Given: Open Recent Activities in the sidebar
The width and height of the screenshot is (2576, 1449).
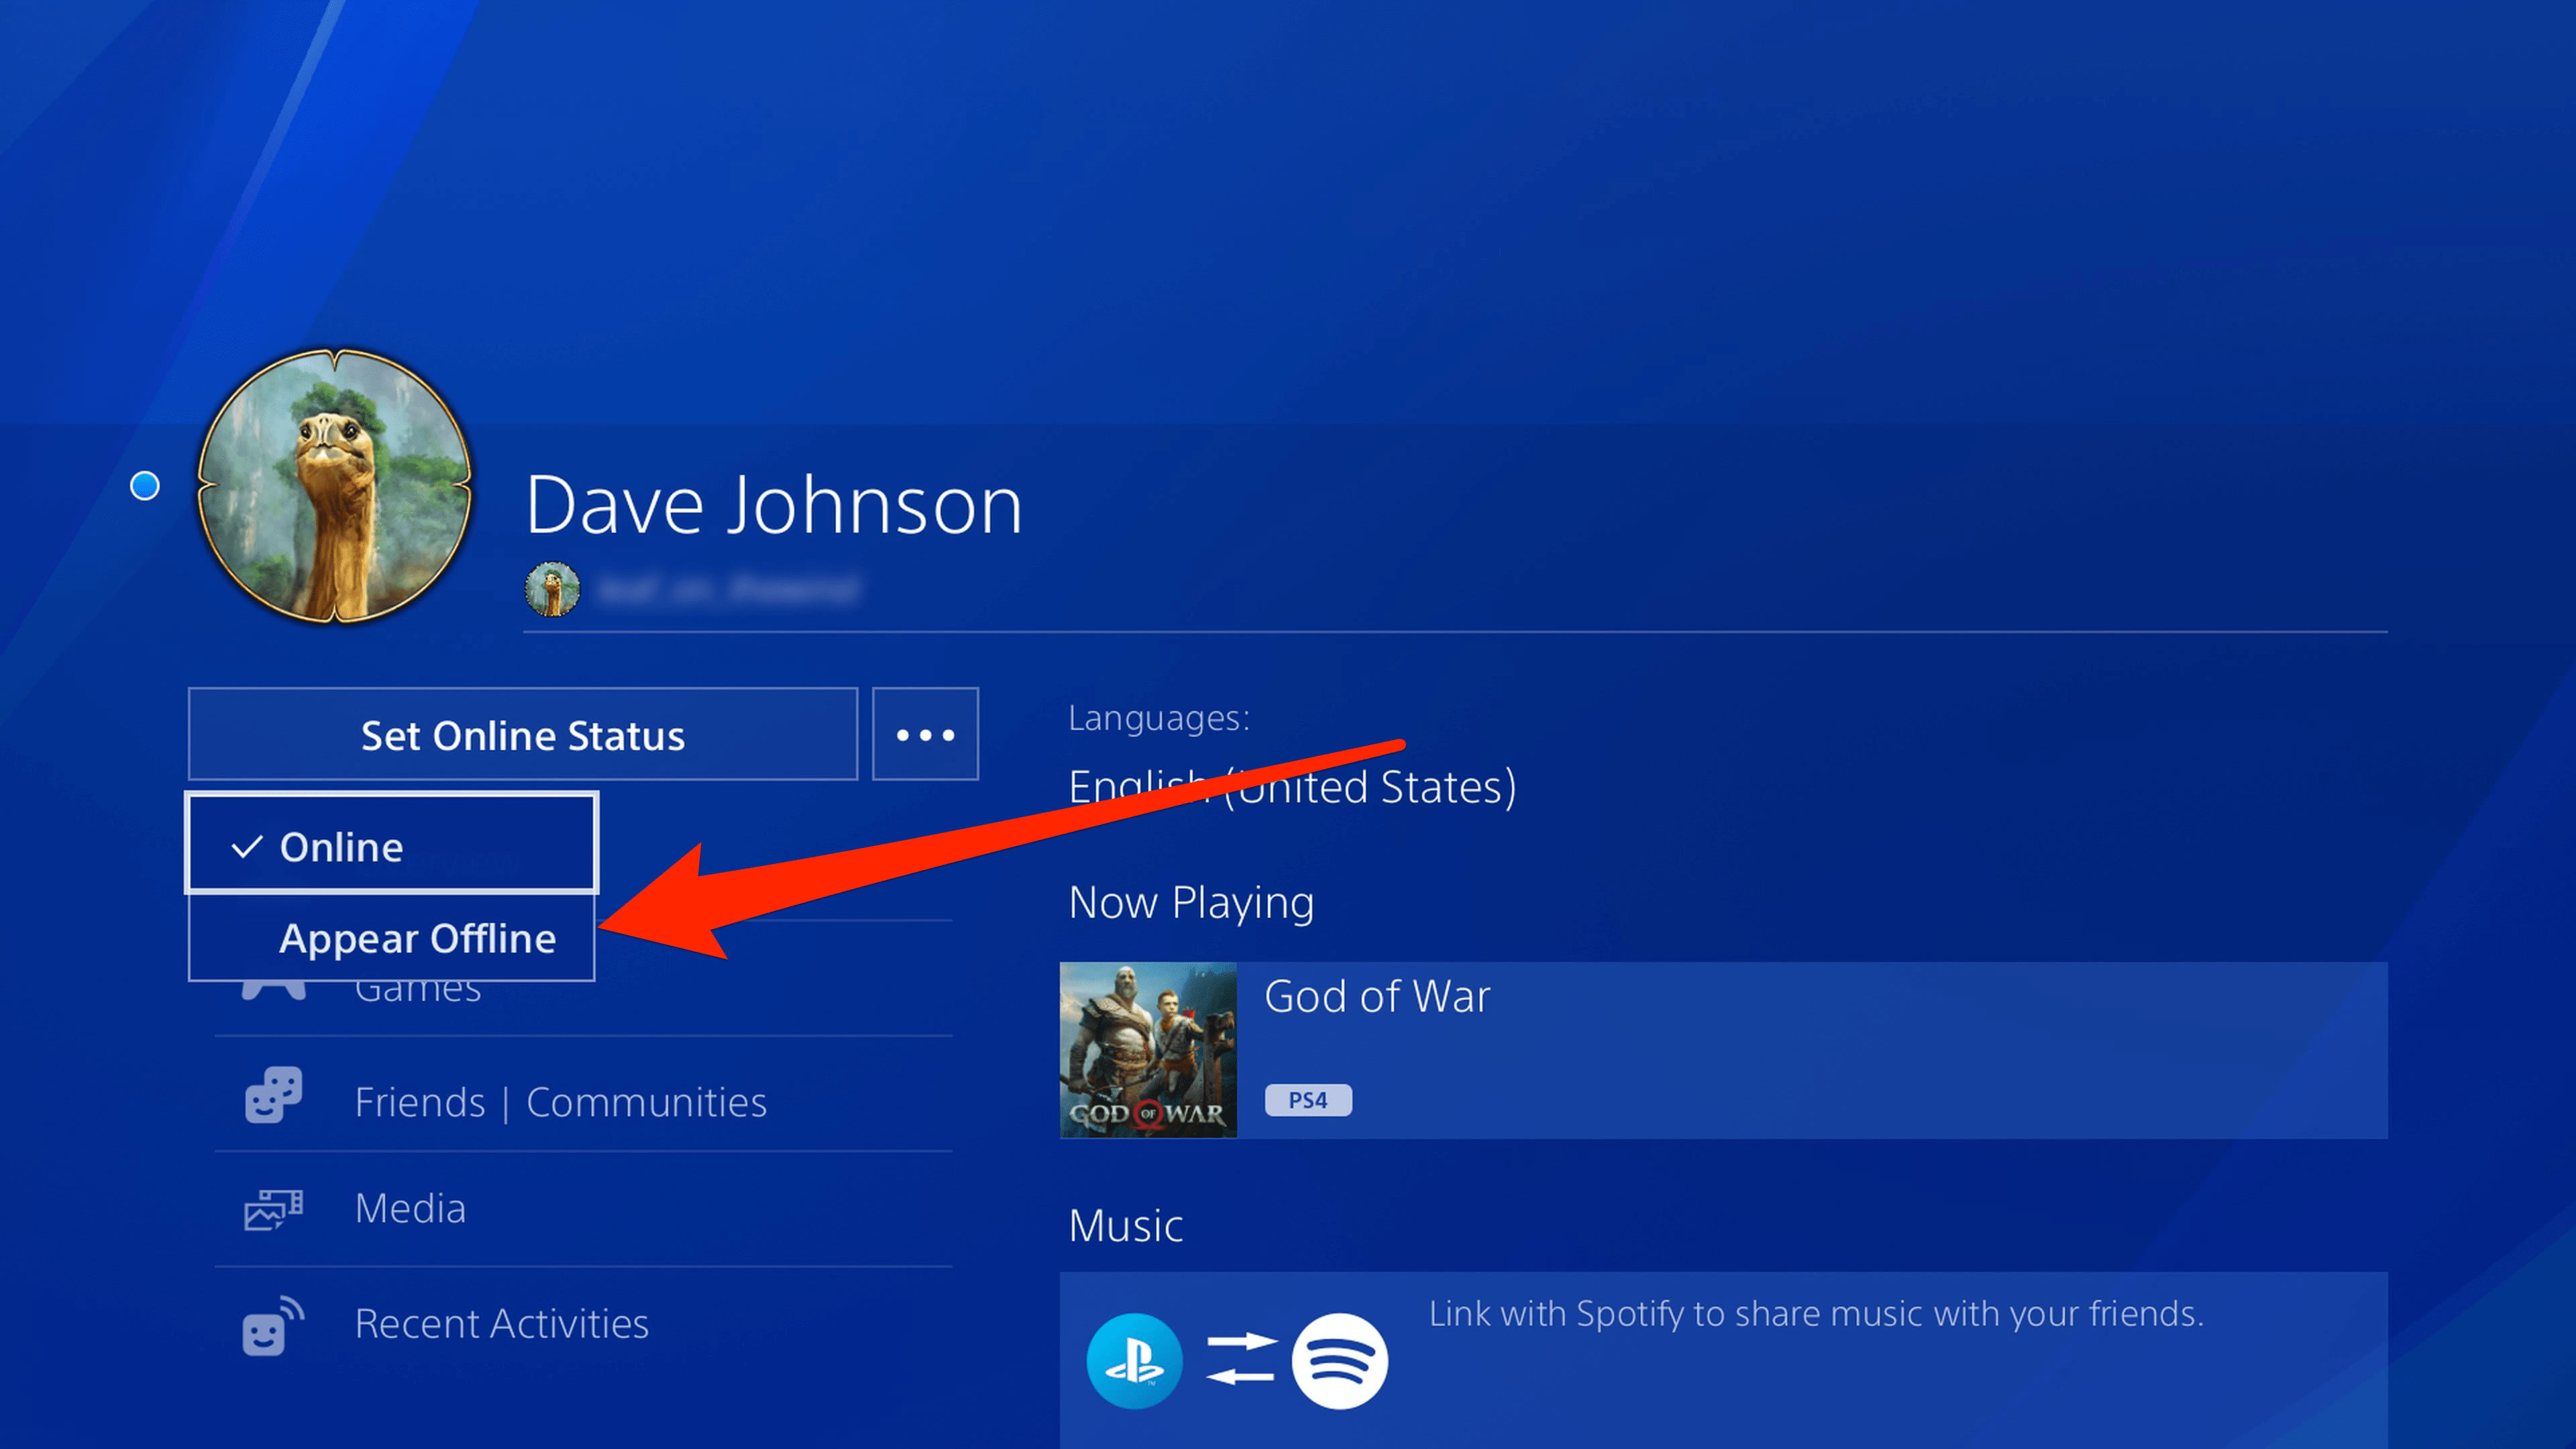Looking at the screenshot, I should 583,1325.
